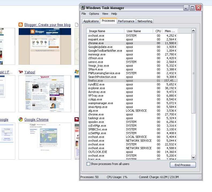Viewport: 212px width, 192px height.
Task: Select the usnsvc.exe process
Action: click(132, 62)
